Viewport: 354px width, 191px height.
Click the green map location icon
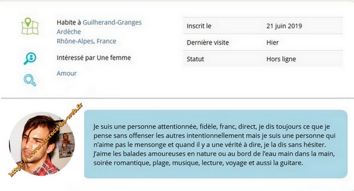pos(30,26)
